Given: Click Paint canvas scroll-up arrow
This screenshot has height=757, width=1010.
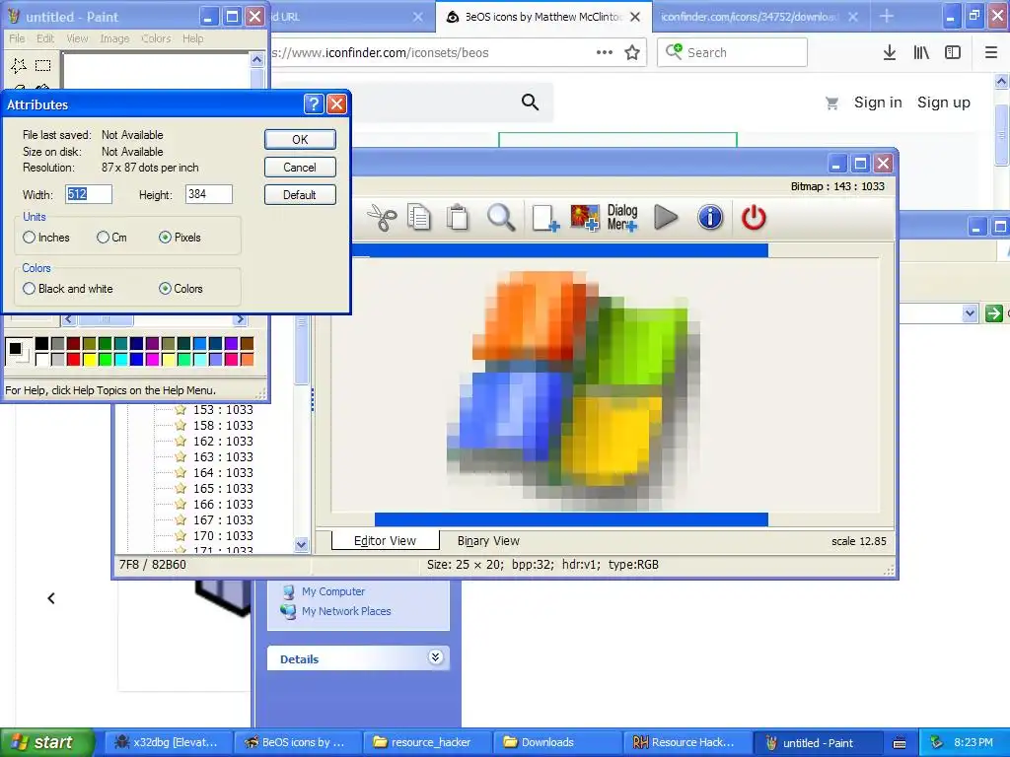Looking at the screenshot, I should click(256, 60).
